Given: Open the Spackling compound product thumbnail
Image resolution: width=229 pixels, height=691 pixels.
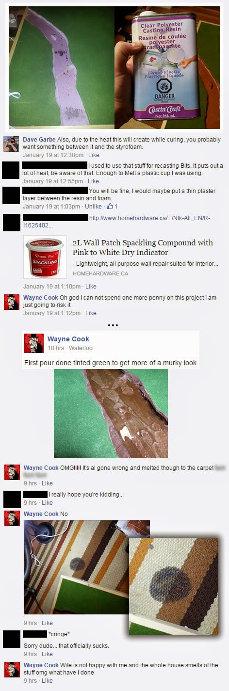Looking at the screenshot, I should click(x=45, y=257).
